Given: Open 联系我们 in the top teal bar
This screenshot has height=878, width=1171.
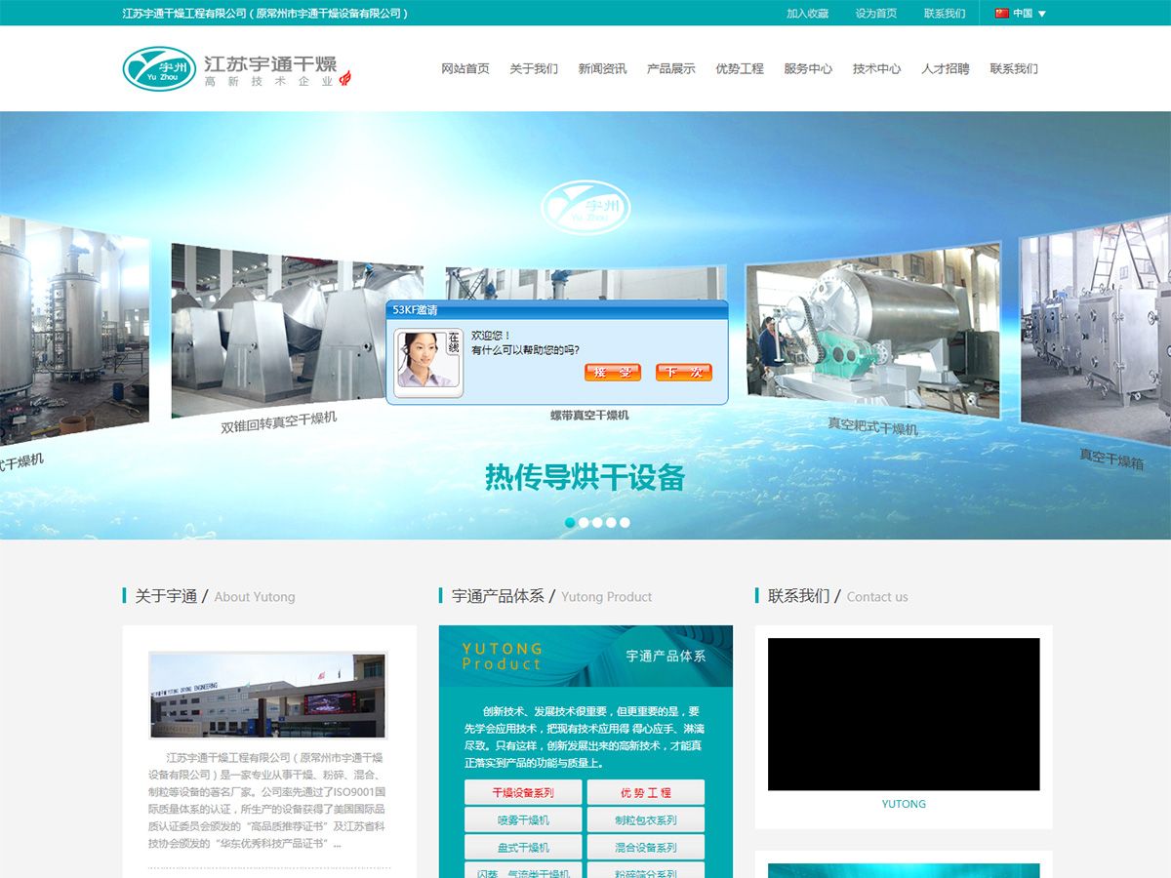Looking at the screenshot, I should (x=945, y=14).
